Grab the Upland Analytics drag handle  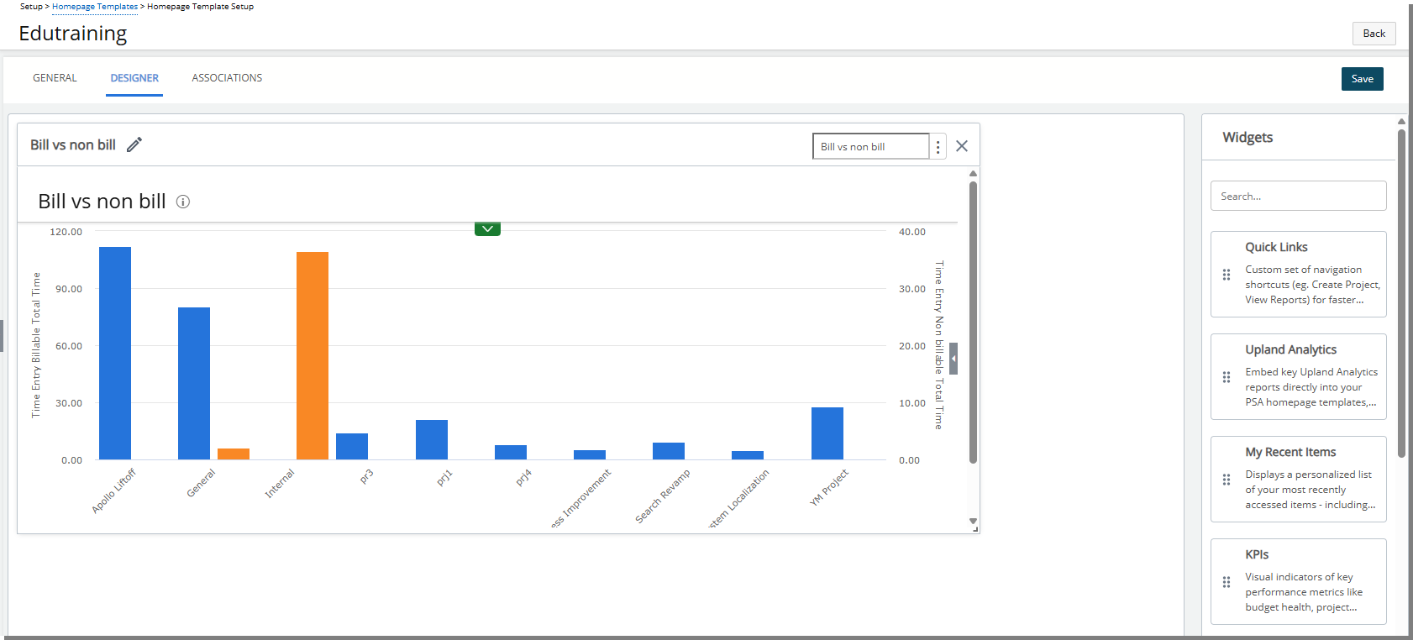(x=1227, y=377)
